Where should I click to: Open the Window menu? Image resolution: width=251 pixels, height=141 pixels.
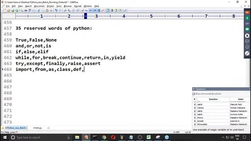pyautogui.click(x=88, y=6)
